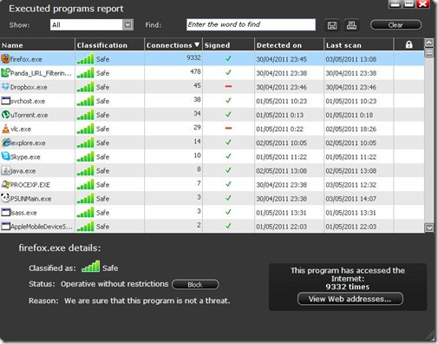The width and height of the screenshot is (438, 344).
Task: Click the scrollbar up arrow
Action: pos(429,43)
